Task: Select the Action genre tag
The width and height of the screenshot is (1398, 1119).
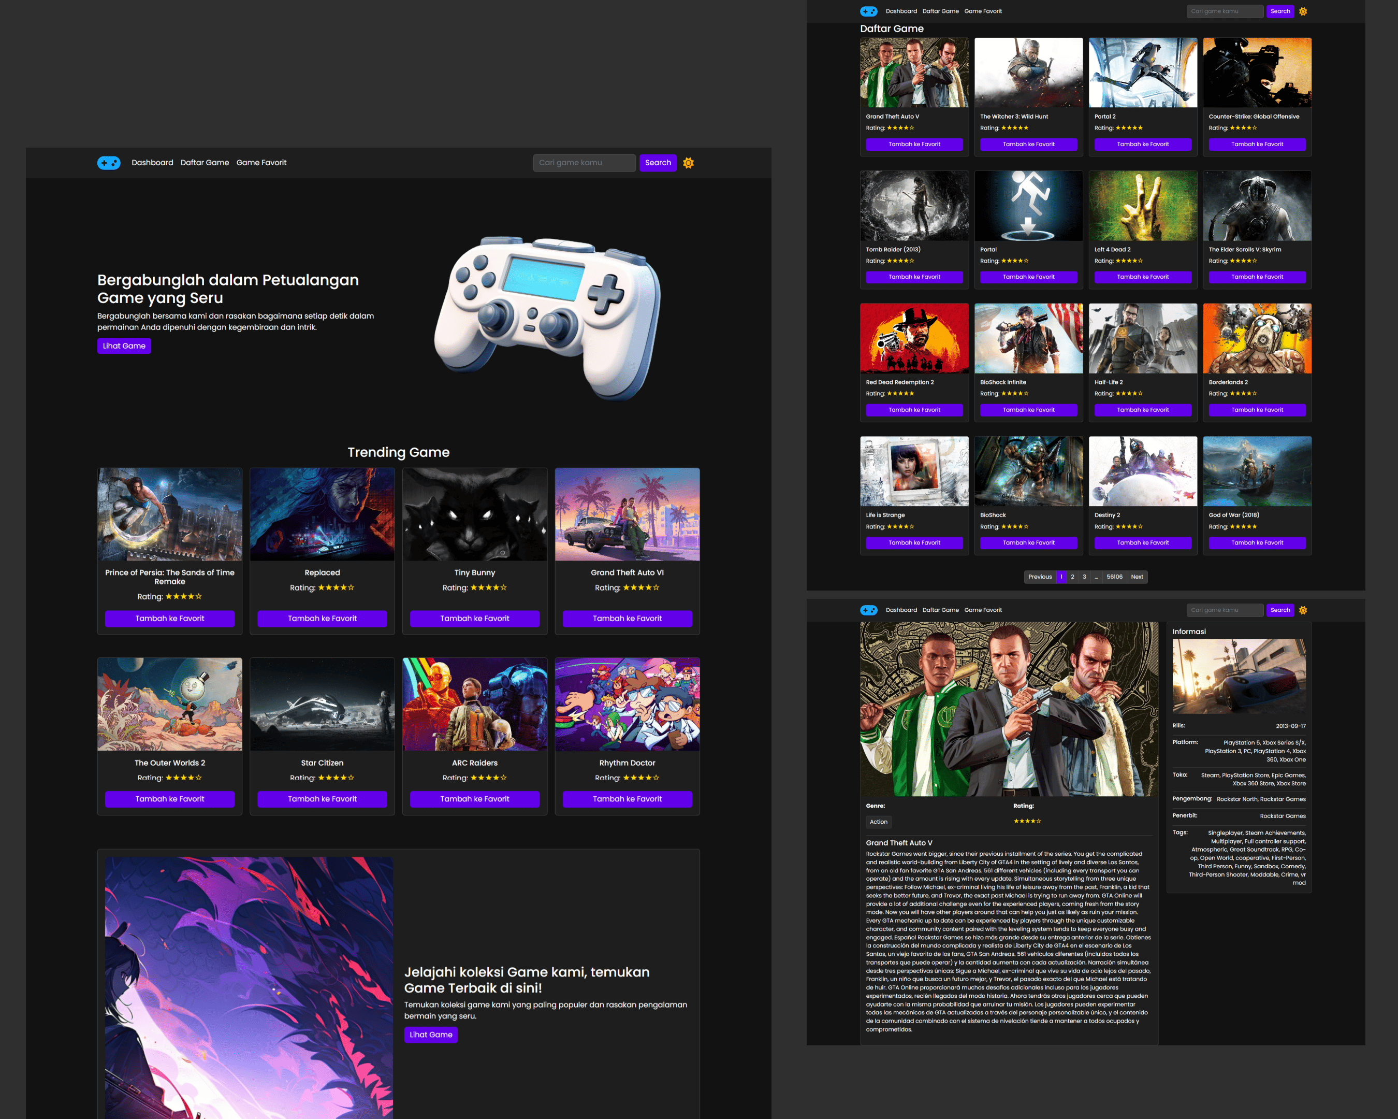Action: 879,822
